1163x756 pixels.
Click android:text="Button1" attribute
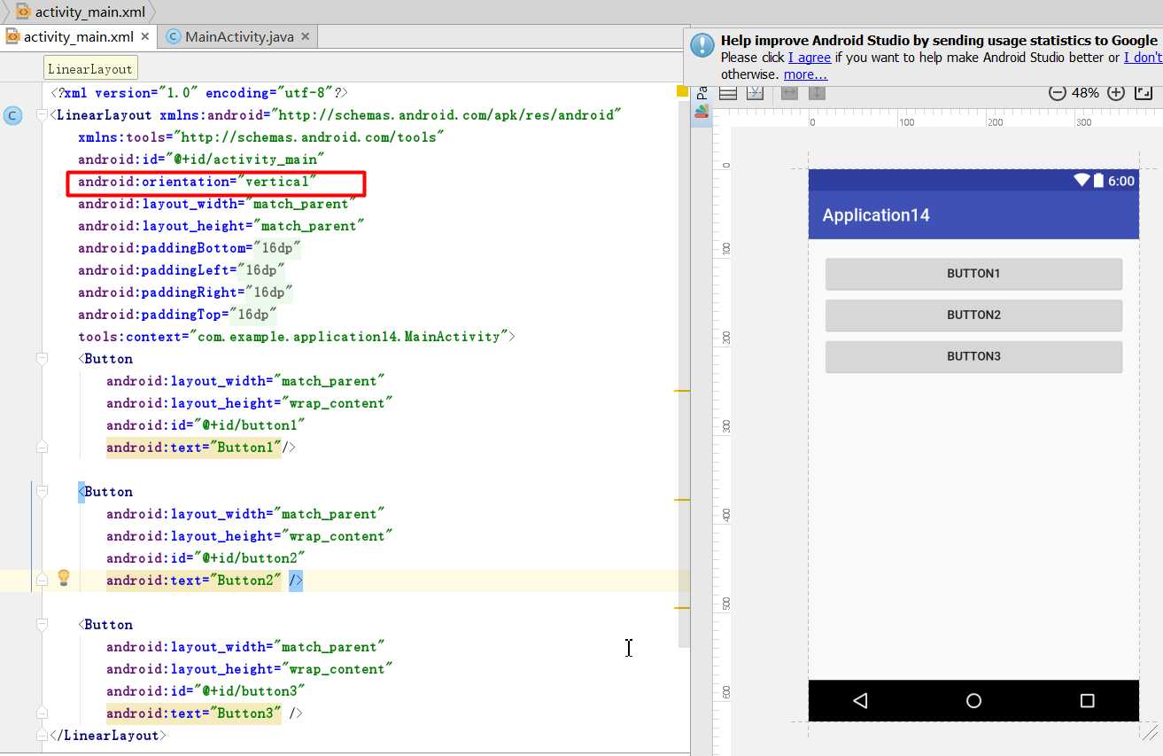pyautogui.click(x=193, y=448)
